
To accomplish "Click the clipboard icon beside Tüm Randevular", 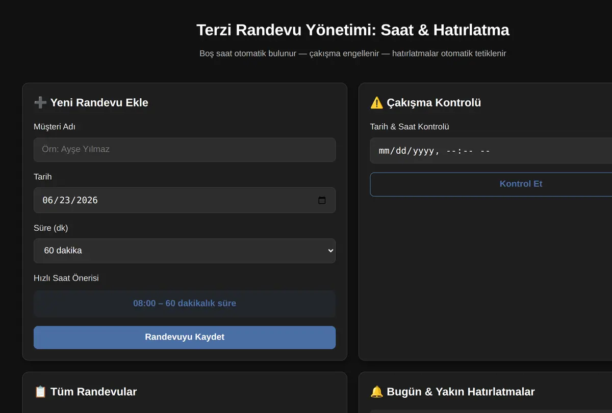I will click(40, 392).
